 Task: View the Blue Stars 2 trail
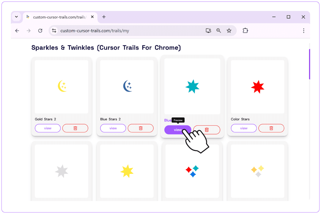(x=113, y=128)
